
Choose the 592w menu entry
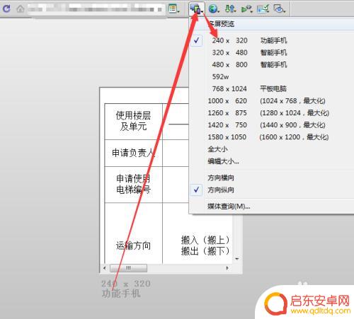pyautogui.click(x=271, y=76)
